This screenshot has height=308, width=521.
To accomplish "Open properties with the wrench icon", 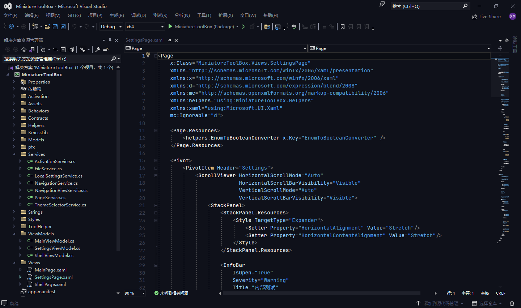I will pos(98,50).
